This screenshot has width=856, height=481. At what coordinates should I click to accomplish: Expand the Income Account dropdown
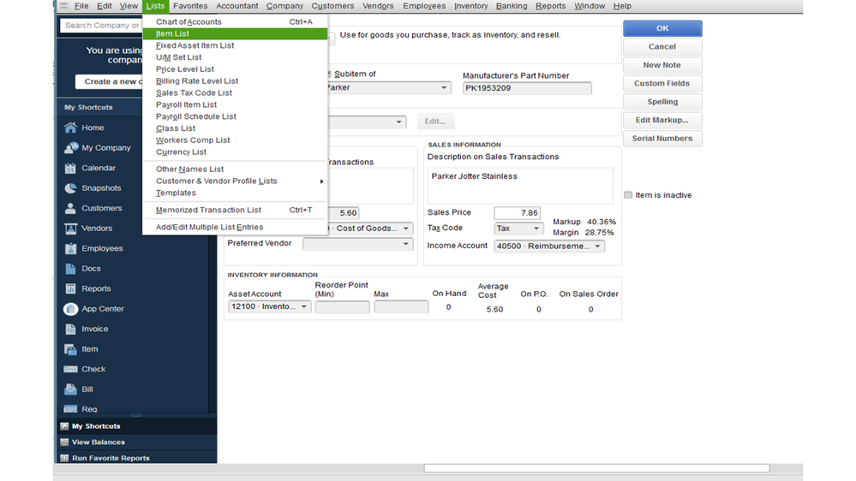point(597,246)
